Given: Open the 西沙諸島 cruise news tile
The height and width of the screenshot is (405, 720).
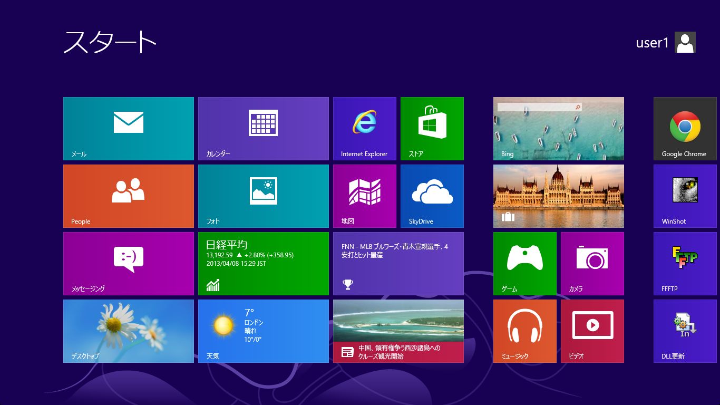Looking at the screenshot, I should [x=398, y=331].
